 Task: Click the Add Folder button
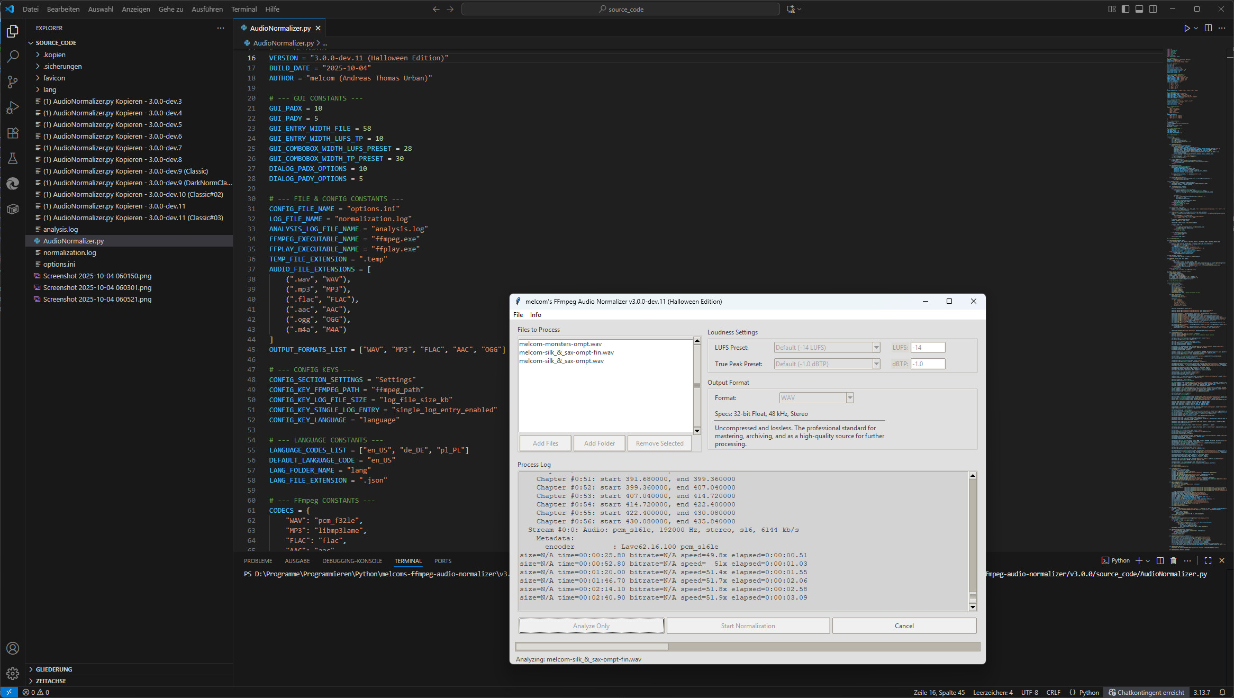click(x=599, y=443)
